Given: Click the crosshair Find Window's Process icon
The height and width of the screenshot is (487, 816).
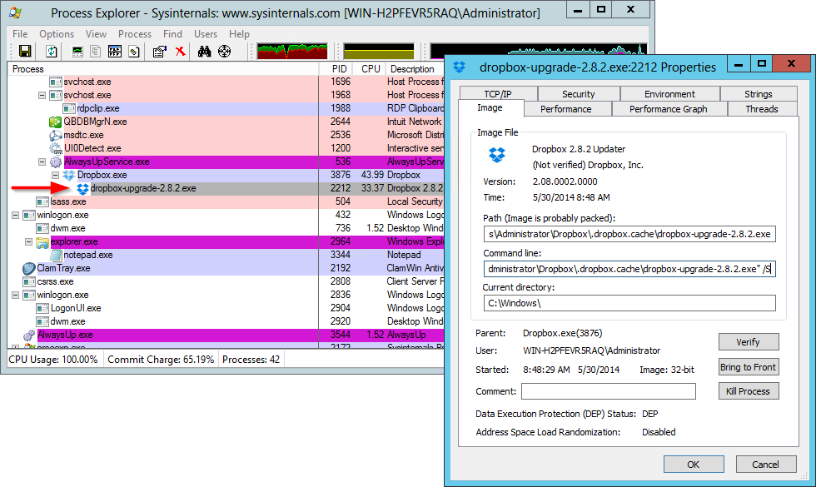Looking at the screenshot, I should [x=224, y=51].
